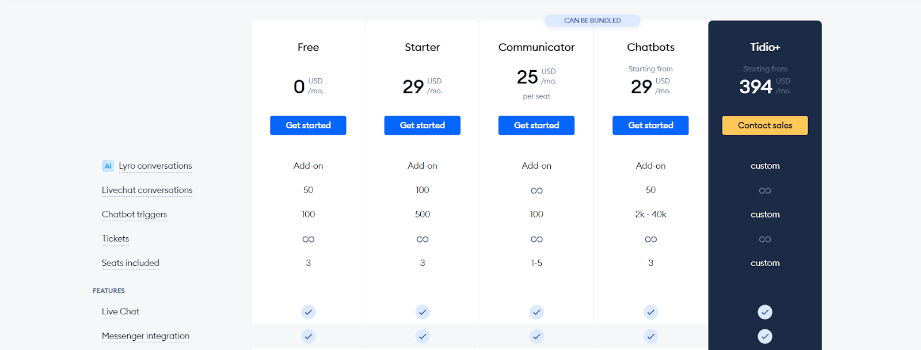921x350 pixels.
Task: Click the CAN BE BUNDLED badge
Action: pyautogui.click(x=592, y=21)
